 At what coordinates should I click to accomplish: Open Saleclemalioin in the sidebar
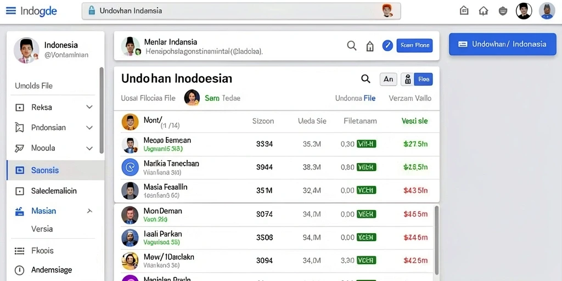pos(54,191)
